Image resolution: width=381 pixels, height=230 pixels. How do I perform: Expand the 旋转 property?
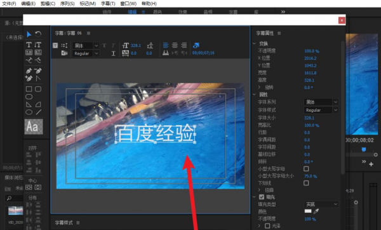click(259, 87)
